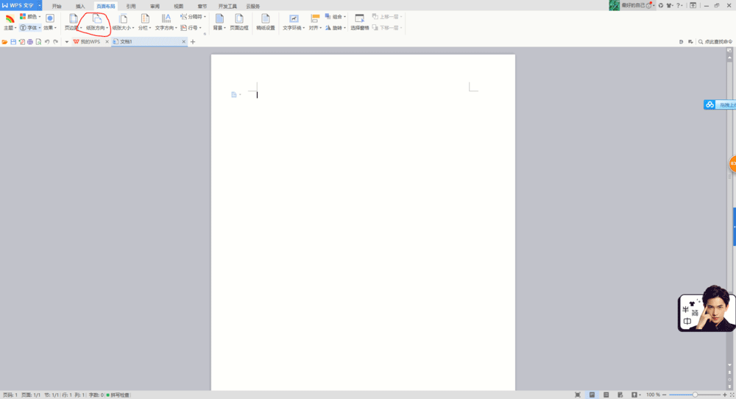736x399 pixels.
Task: Click the new tab plus button
Action: (x=193, y=42)
